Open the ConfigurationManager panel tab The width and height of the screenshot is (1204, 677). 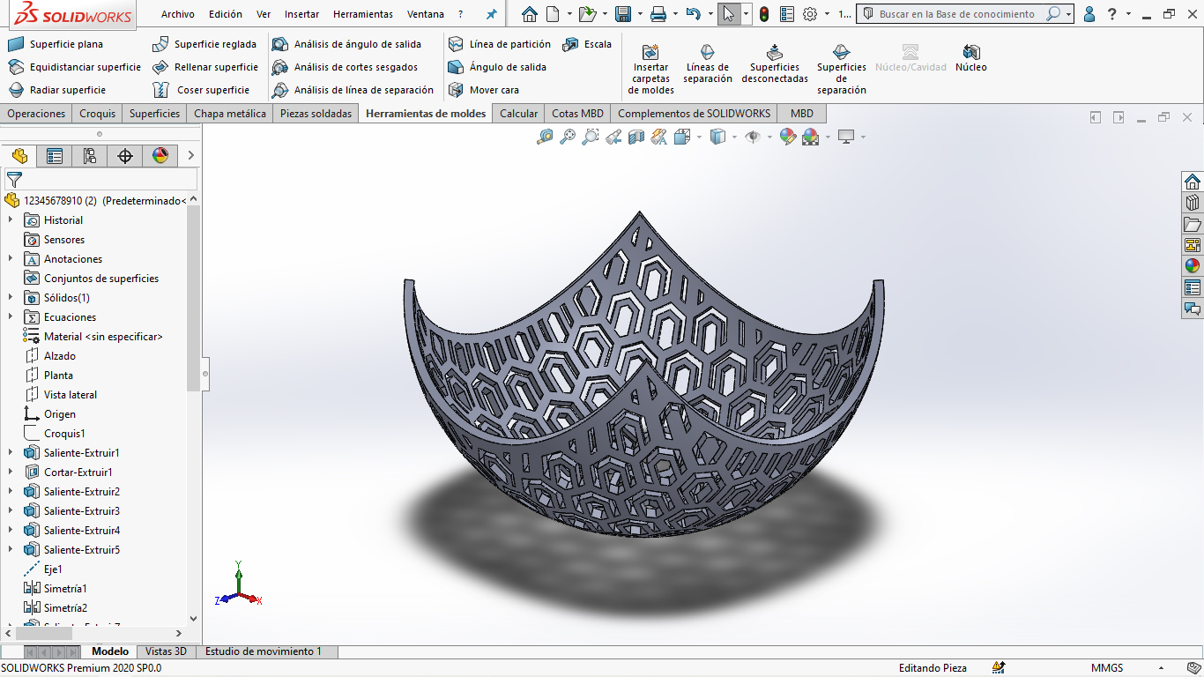90,156
